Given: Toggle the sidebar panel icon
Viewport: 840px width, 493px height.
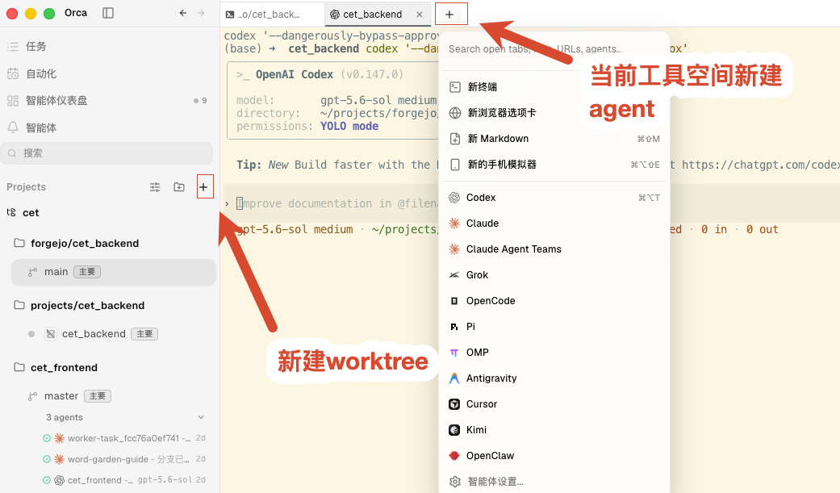Looking at the screenshot, I should (x=108, y=13).
